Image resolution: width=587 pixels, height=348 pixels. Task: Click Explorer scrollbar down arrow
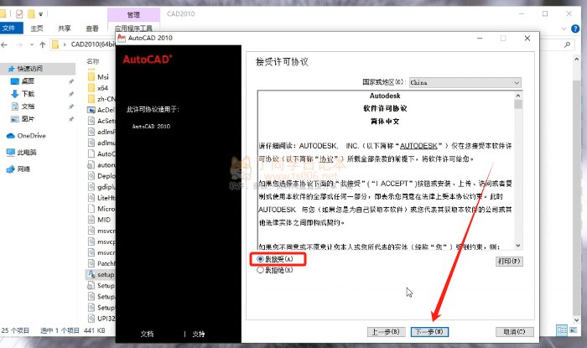pos(577,320)
